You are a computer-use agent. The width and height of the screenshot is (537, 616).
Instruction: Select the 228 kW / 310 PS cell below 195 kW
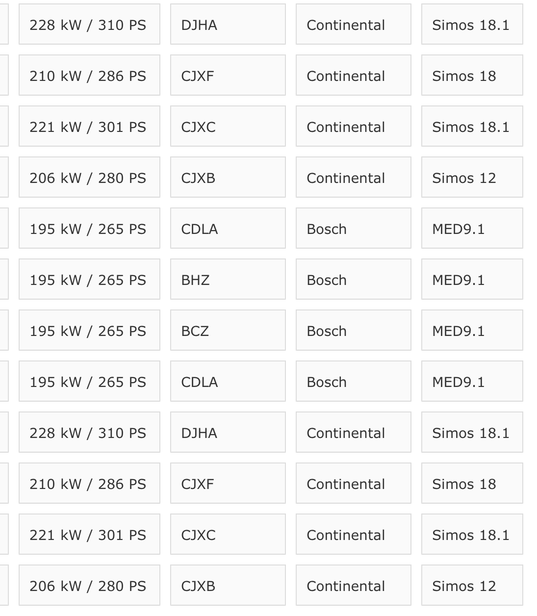click(89, 432)
